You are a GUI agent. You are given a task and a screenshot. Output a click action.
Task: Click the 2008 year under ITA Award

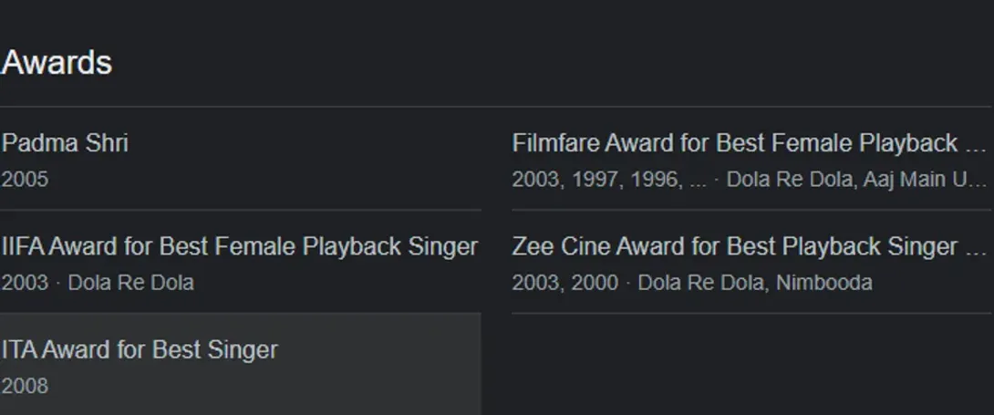[25, 386]
